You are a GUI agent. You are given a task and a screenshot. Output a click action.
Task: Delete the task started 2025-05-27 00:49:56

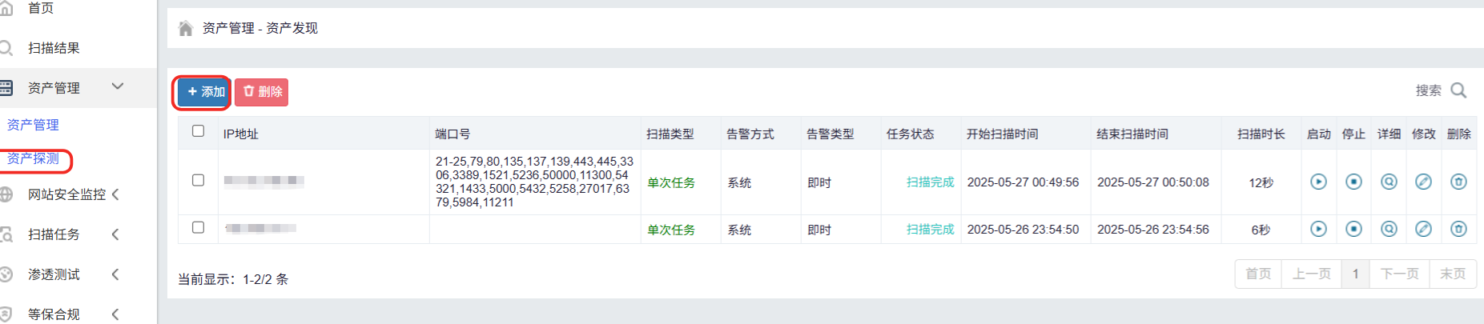point(1458,182)
